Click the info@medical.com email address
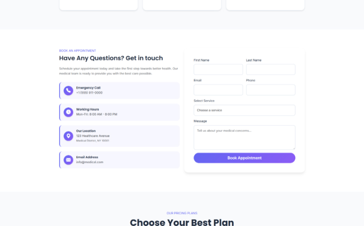This screenshot has height=226, width=364. [x=89, y=162]
